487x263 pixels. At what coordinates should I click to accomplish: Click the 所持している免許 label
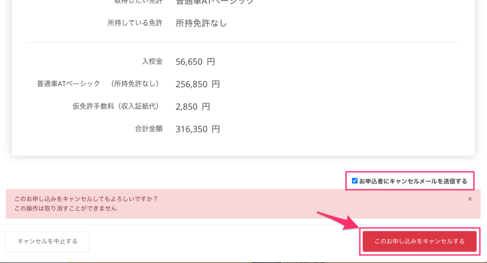(135, 23)
